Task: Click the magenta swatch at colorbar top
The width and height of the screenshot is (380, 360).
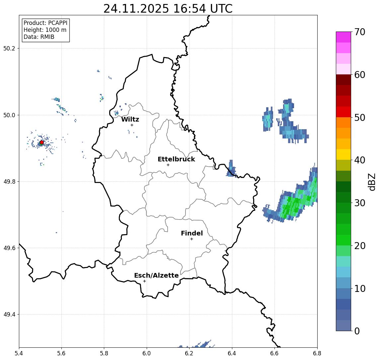Action: click(x=343, y=37)
